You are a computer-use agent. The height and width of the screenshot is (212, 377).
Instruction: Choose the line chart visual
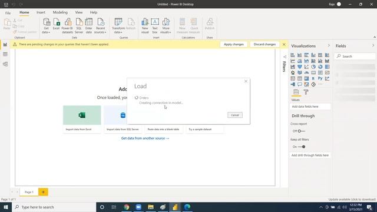click(293, 61)
